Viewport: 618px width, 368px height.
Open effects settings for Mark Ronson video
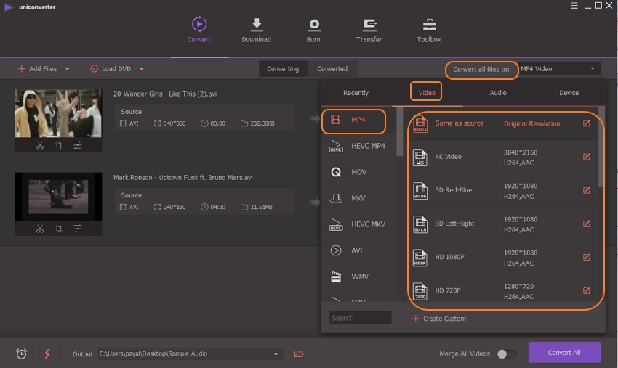[x=78, y=229]
